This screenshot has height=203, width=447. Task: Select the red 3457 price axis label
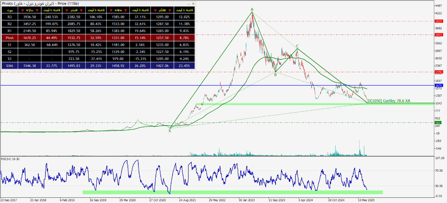tap(439, 35)
